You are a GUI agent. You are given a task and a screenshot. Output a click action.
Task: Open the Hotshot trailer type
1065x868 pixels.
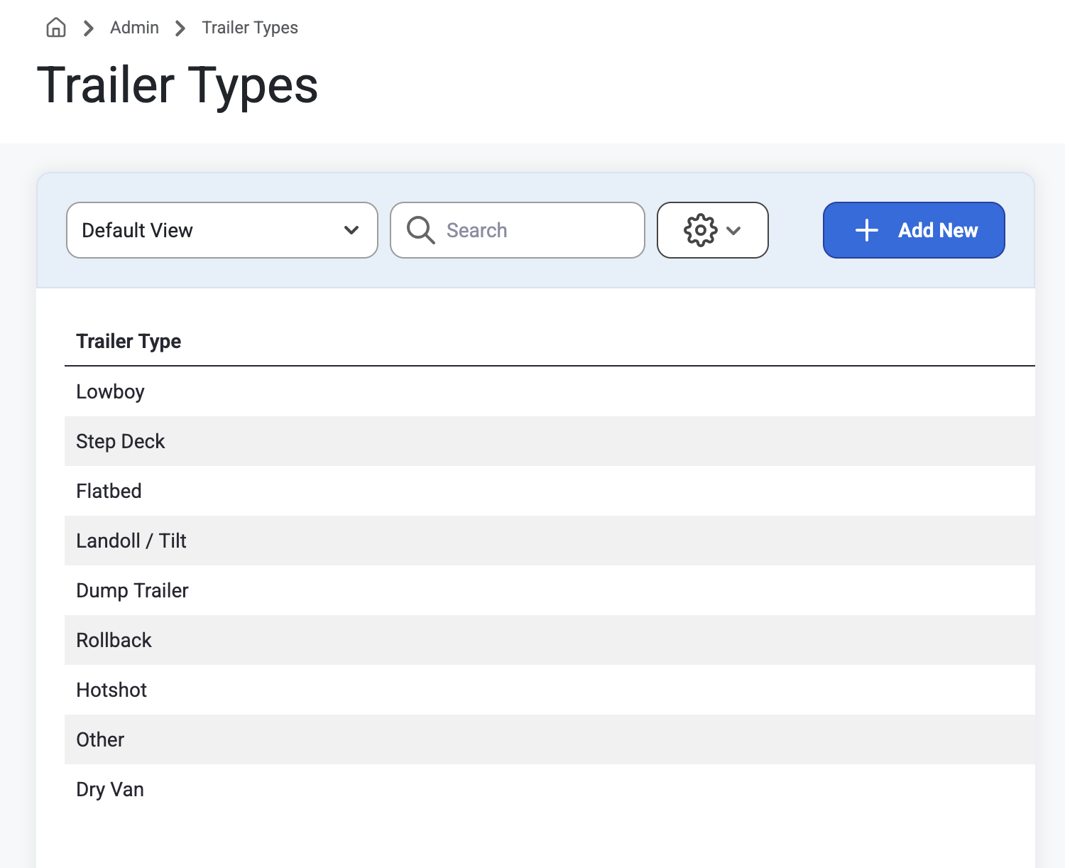tap(550, 690)
